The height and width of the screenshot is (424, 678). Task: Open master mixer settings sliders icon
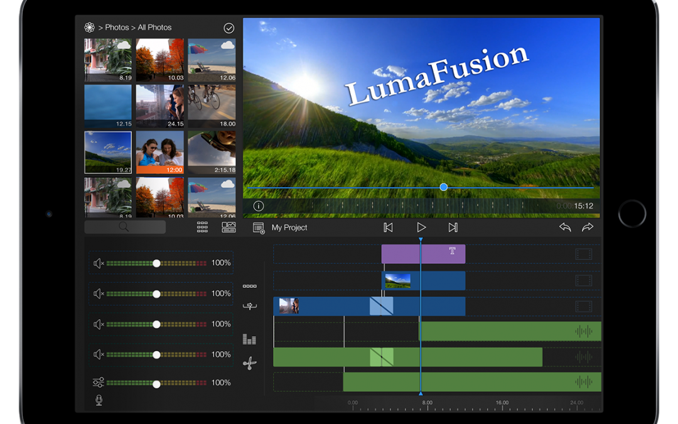99,383
